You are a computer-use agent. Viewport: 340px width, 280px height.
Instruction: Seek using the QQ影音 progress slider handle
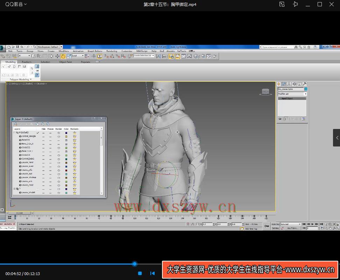point(135,264)
